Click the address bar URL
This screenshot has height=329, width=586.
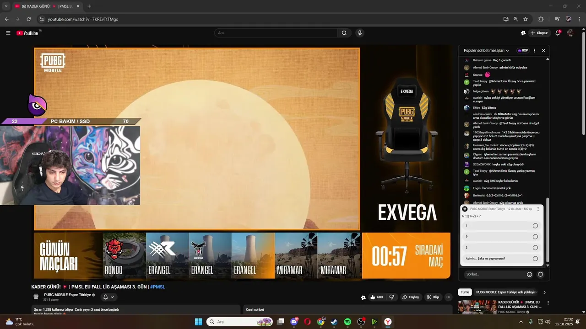pyautogui.click(x=83, y=19)
